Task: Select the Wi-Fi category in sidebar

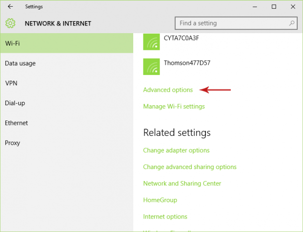Action: coord(66,43)
